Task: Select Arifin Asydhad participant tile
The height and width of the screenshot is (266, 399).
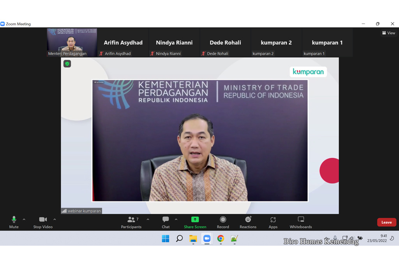Action: tap(123, 43)
